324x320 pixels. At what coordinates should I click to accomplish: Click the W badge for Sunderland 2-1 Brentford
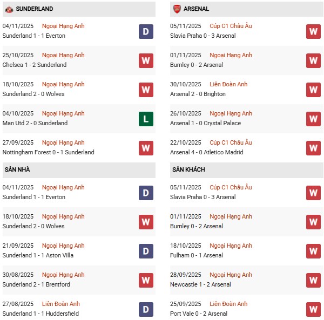point(146,280)
